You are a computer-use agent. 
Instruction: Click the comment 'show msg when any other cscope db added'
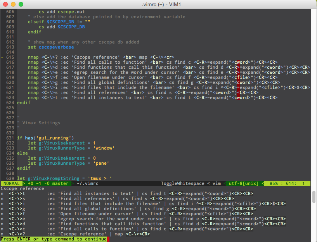[x=83, y=42]
